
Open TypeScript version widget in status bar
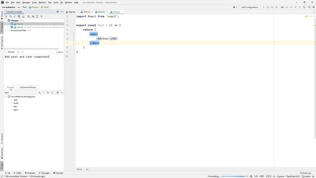293,177
